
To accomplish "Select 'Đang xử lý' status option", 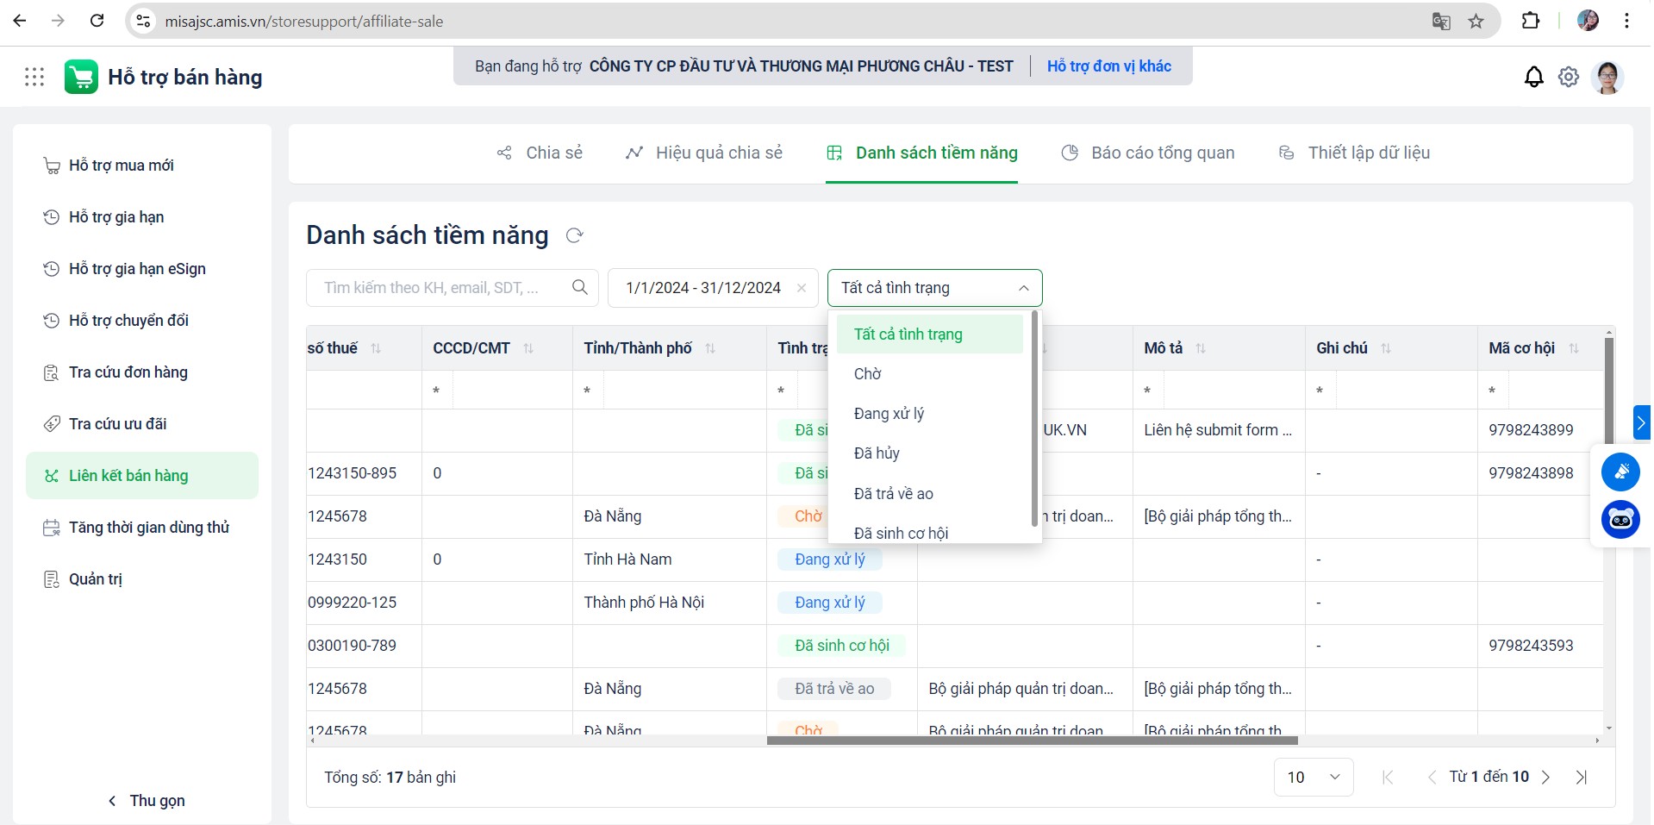I will coord(889,414).
